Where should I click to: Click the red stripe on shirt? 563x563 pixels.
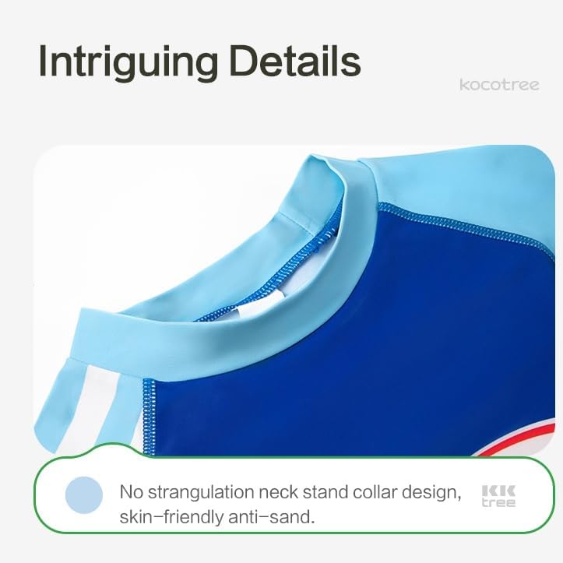click(517, 440)
